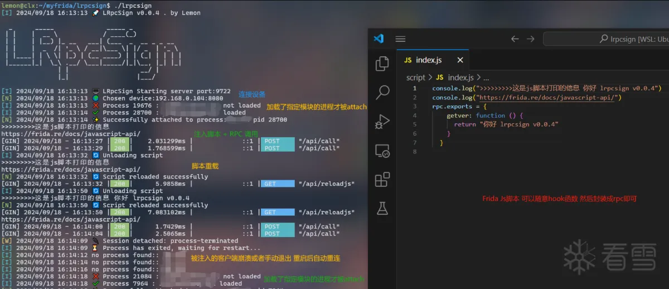Click the 'Process has exited, waiting for restart' line
Viewport: 669px width, 289px height.
click(130, 248)
